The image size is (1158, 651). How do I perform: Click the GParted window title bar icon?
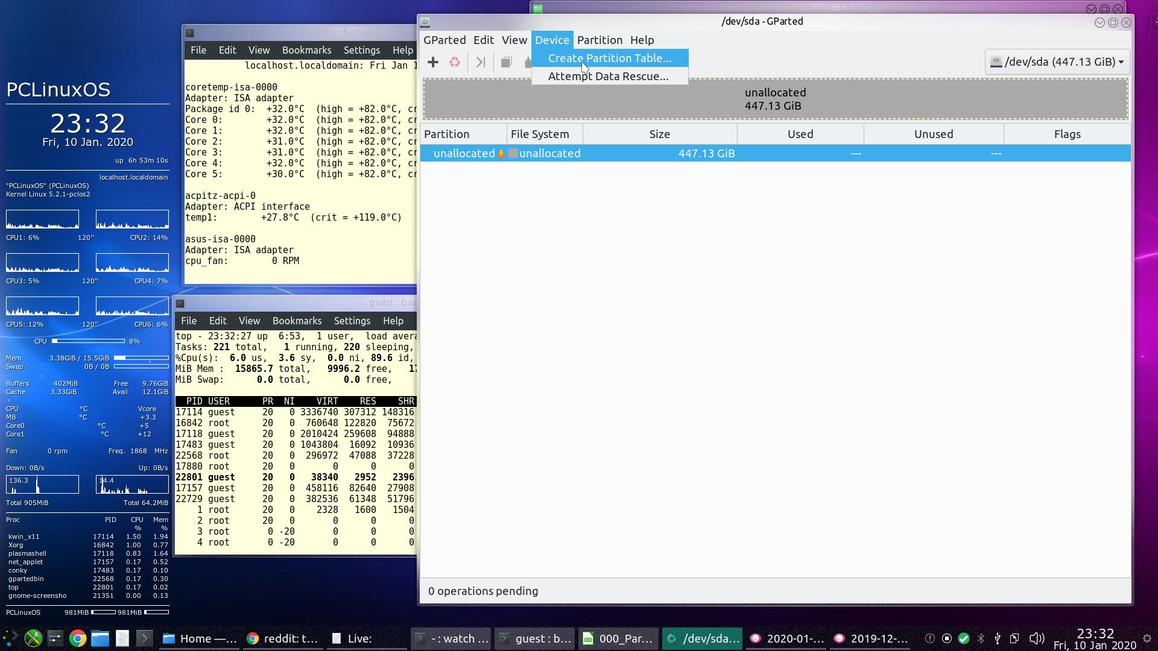425,22
